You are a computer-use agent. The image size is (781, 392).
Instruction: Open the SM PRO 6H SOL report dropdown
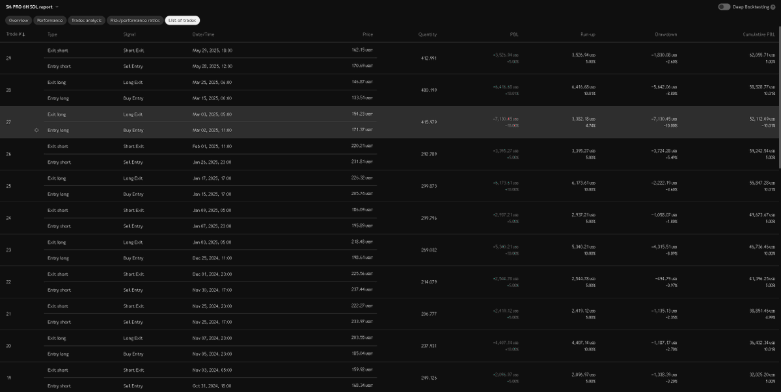pyautogui.click(x=33, y=7)
